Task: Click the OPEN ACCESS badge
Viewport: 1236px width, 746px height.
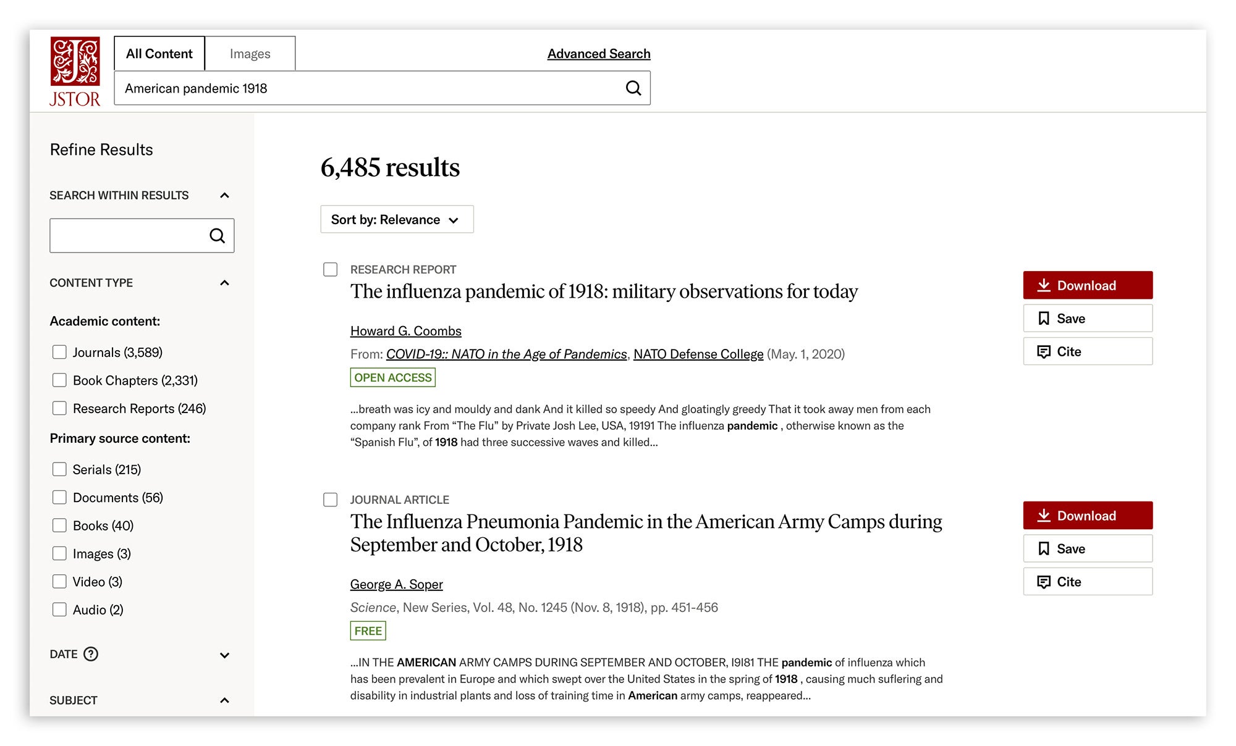Action: click(393, 377)
